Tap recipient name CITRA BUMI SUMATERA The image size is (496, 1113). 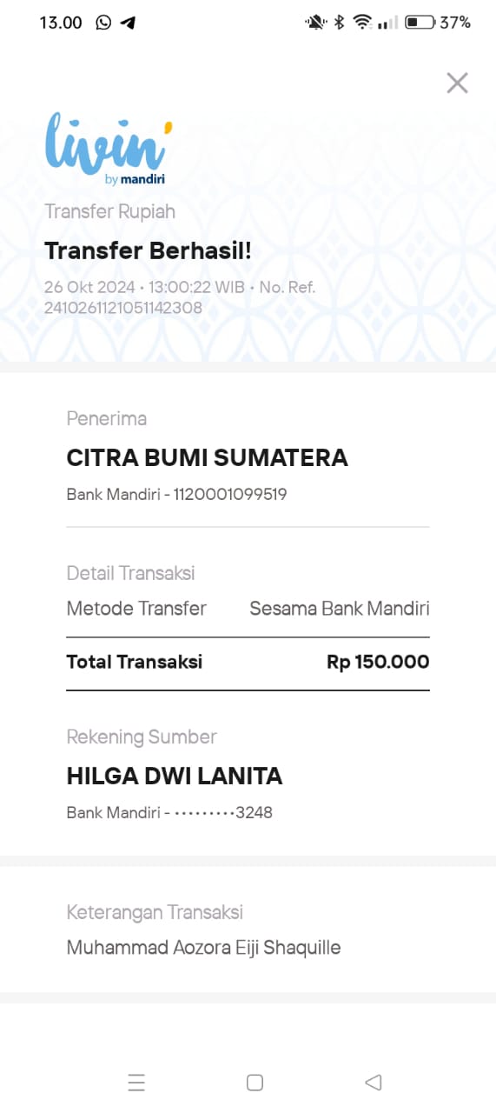tap(207, 458)
